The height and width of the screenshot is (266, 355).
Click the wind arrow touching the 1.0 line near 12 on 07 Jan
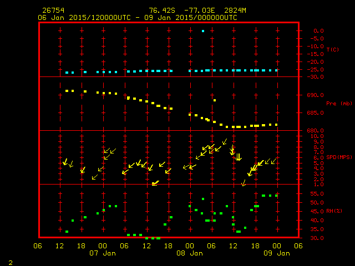pyautogui.click(x=155, y=183)
